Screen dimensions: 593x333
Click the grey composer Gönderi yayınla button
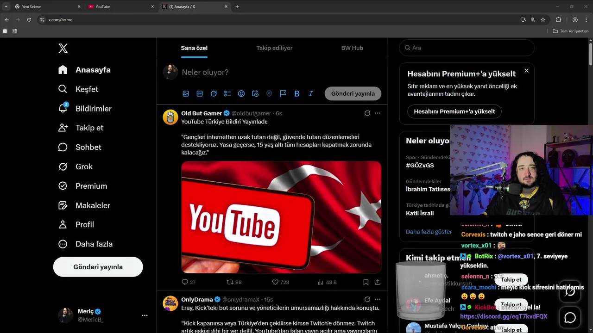[x=353, y=93]
